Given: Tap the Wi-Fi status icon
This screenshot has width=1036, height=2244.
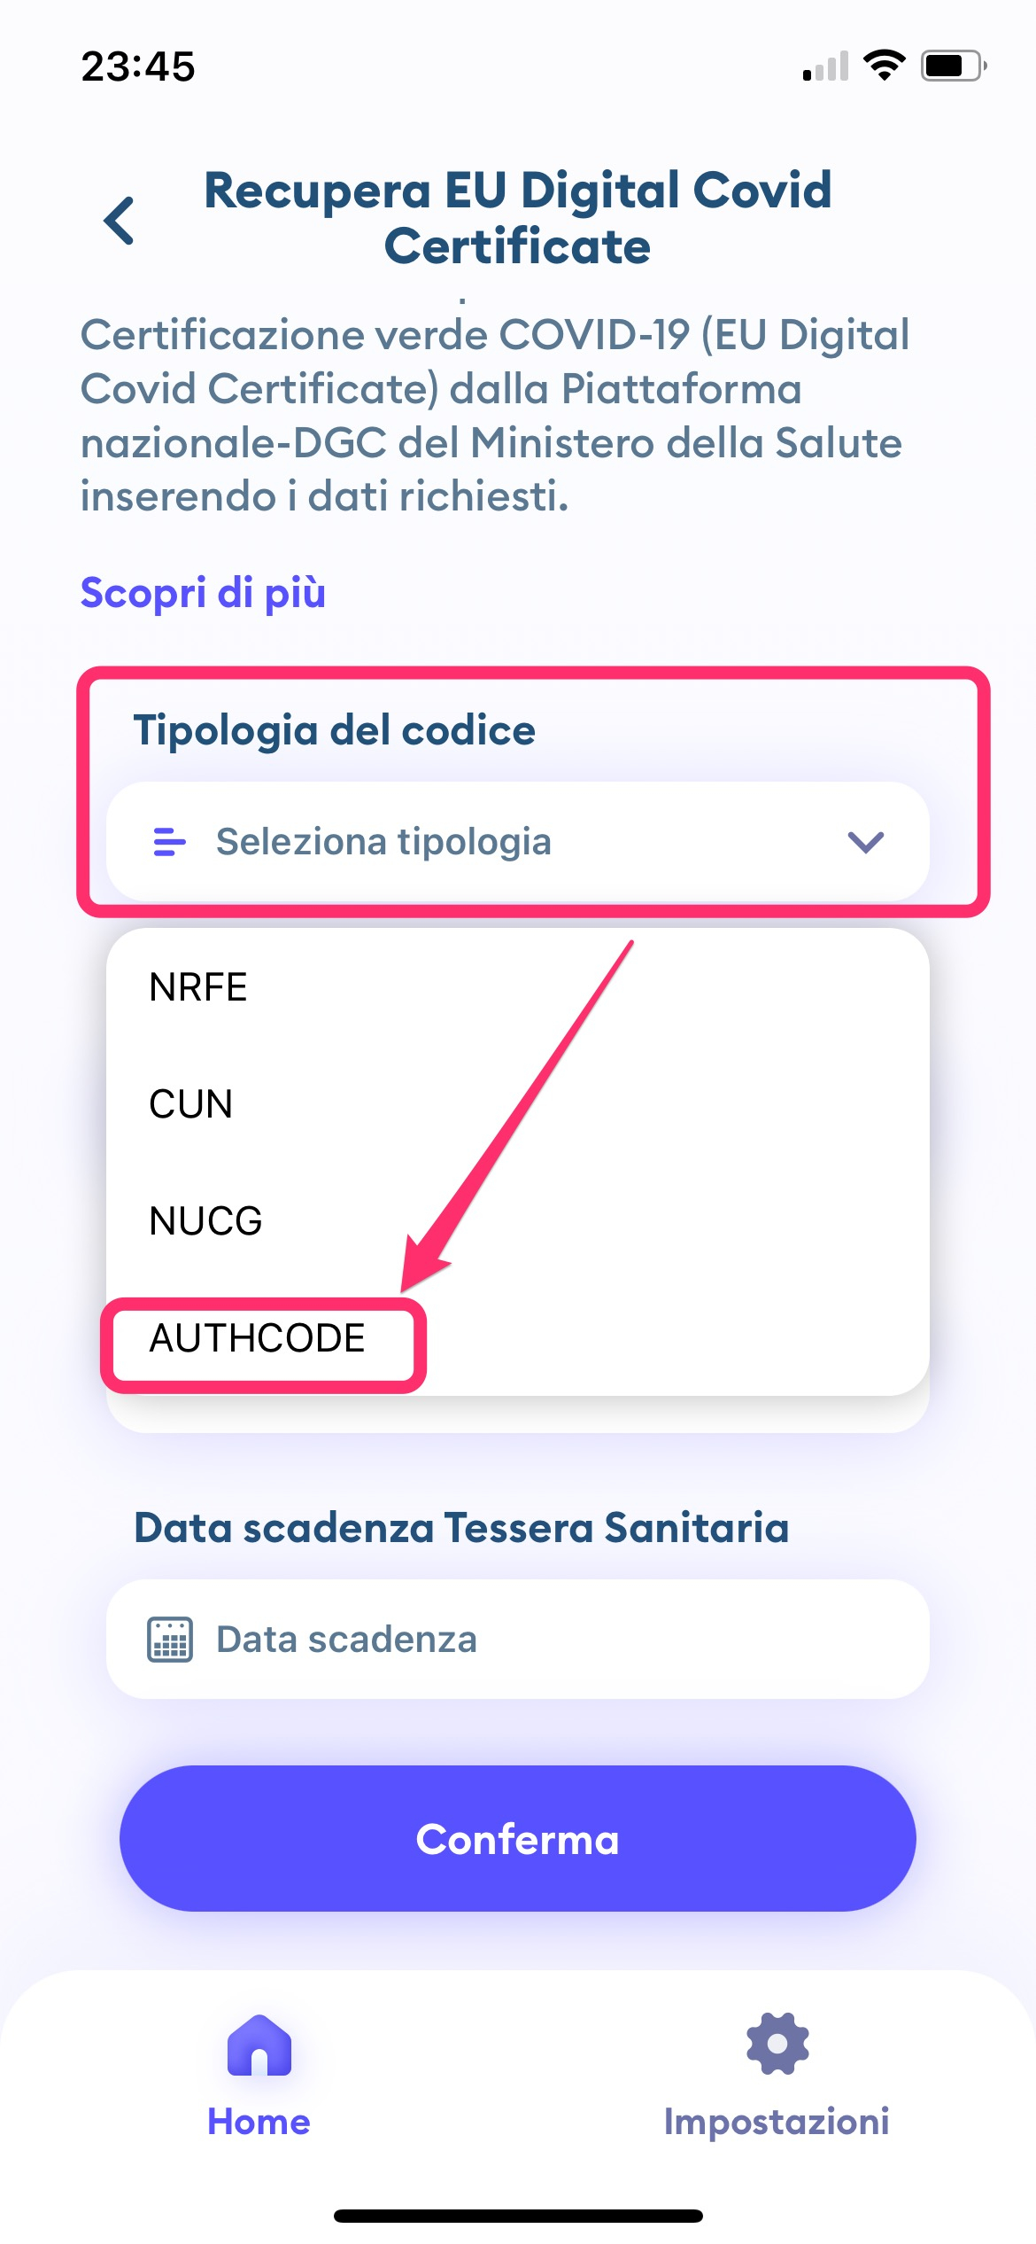Looking at the screenshot, I should (x=884, y=66).
